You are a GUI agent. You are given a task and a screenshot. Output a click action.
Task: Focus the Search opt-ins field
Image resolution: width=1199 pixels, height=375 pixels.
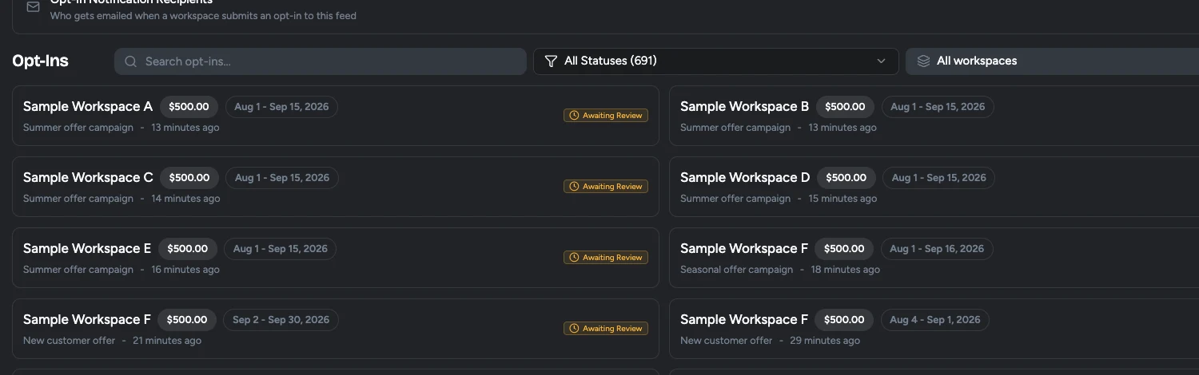tap(321, 61)
